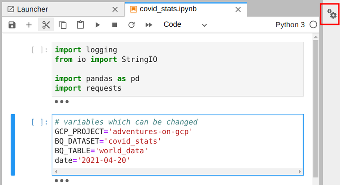Click the execution prompt of the imports cell

click(39, 50)
